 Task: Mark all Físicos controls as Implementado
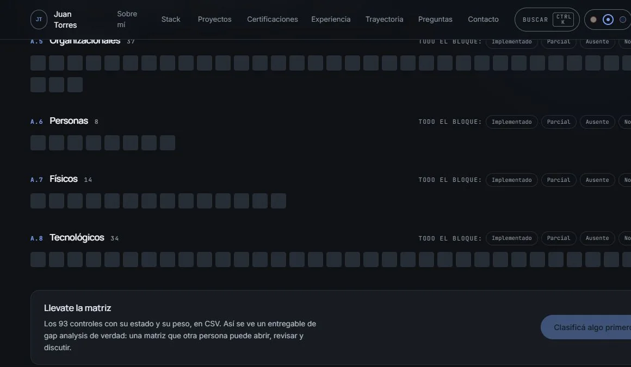click(511, 180)
